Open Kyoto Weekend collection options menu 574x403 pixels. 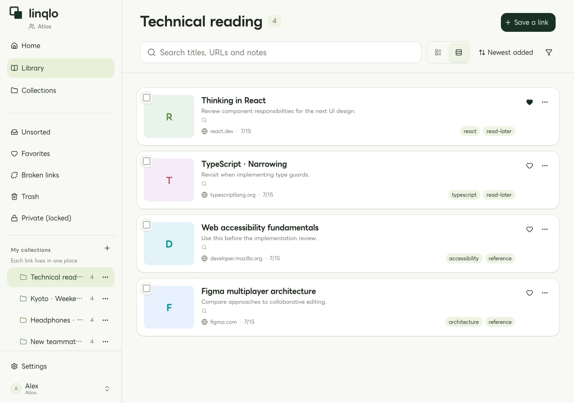(105, 299)
